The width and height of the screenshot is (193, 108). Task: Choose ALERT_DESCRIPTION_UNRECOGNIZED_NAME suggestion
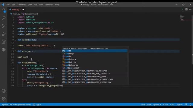pos(95,76)
